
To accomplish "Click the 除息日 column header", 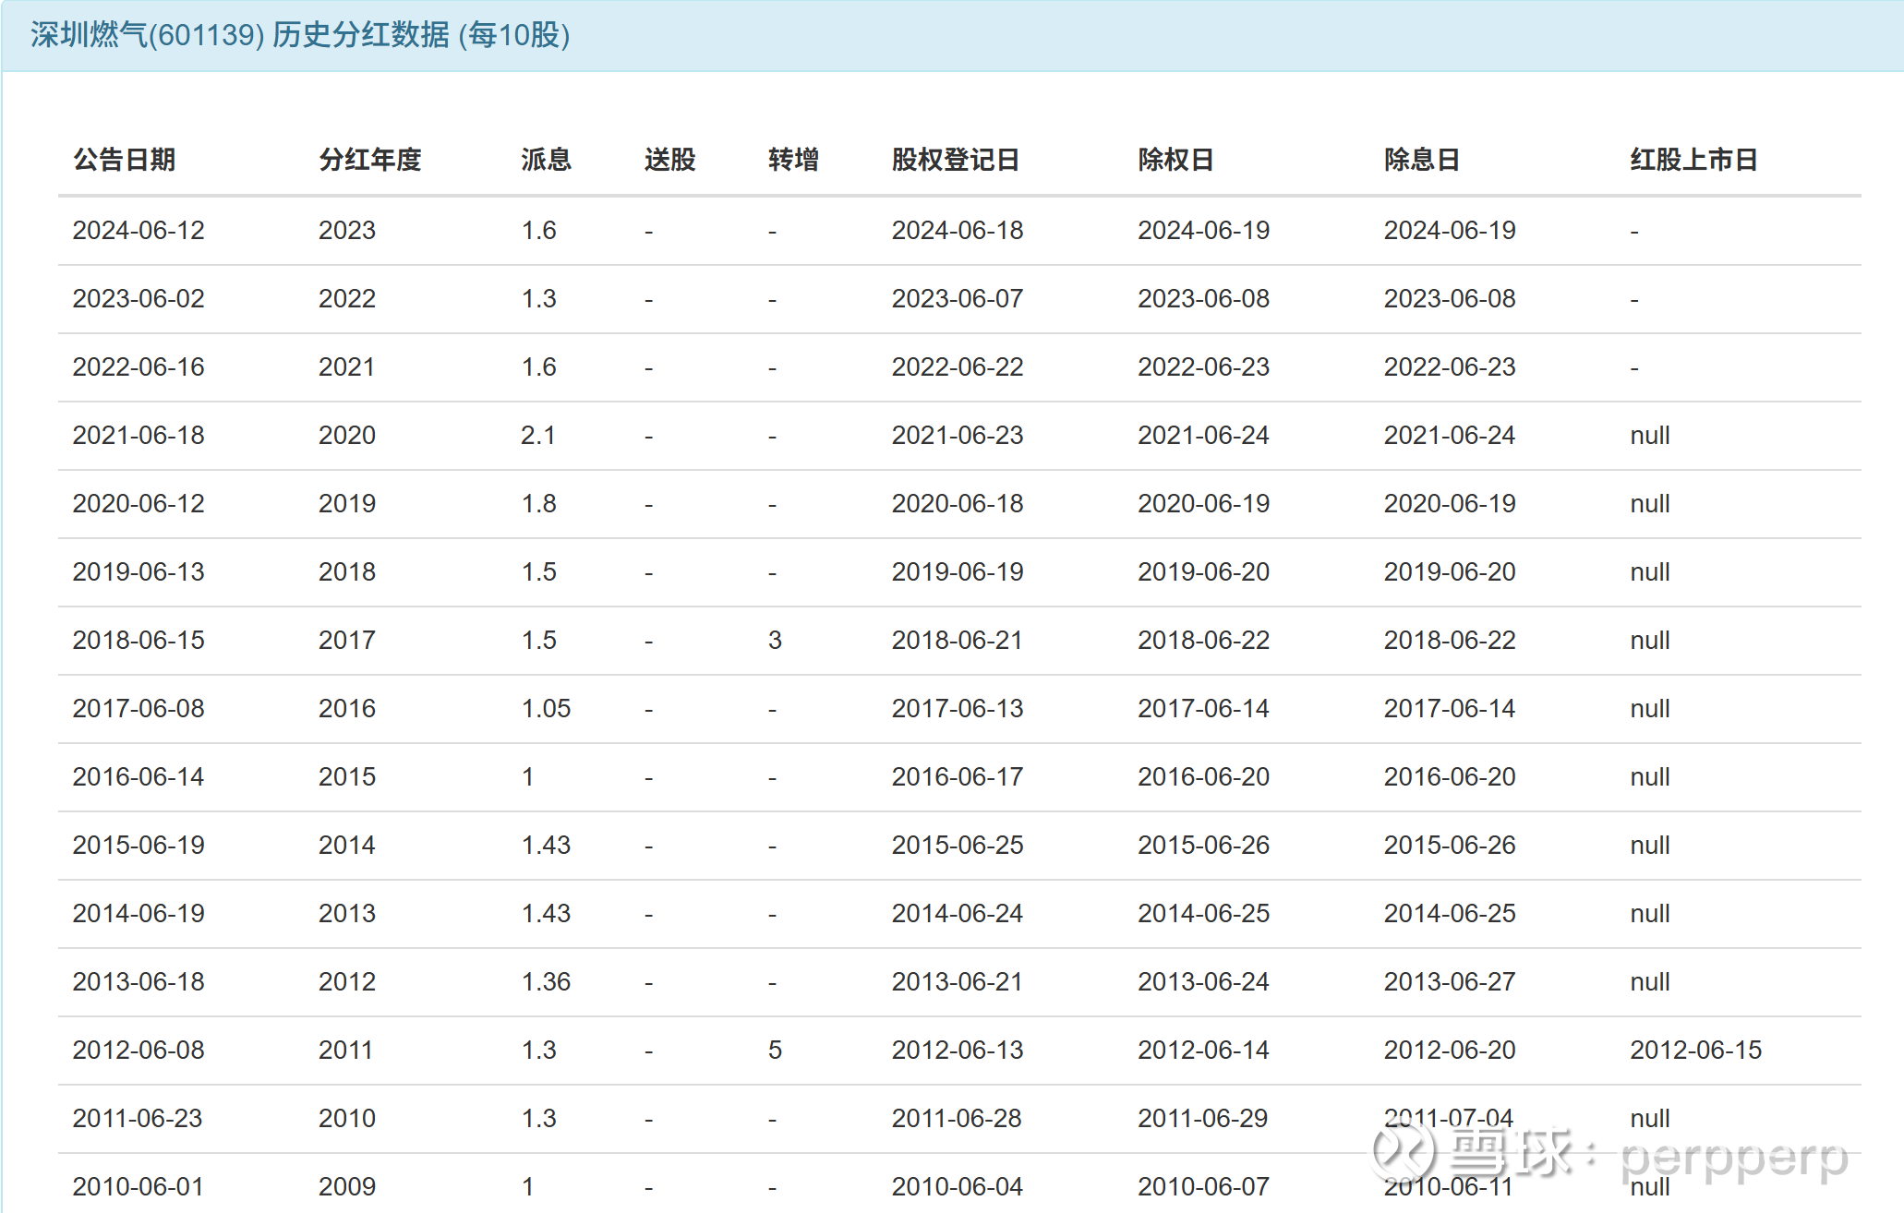I will click(1421, 160).
